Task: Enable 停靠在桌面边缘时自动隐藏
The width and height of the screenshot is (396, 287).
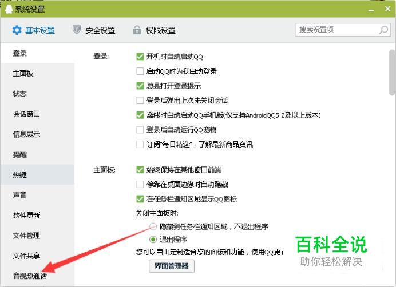Action: click(140, 184)
